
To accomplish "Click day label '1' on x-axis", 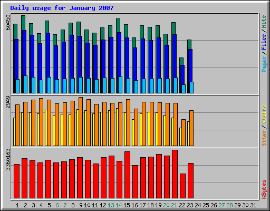I will click(x=17, y=205).
